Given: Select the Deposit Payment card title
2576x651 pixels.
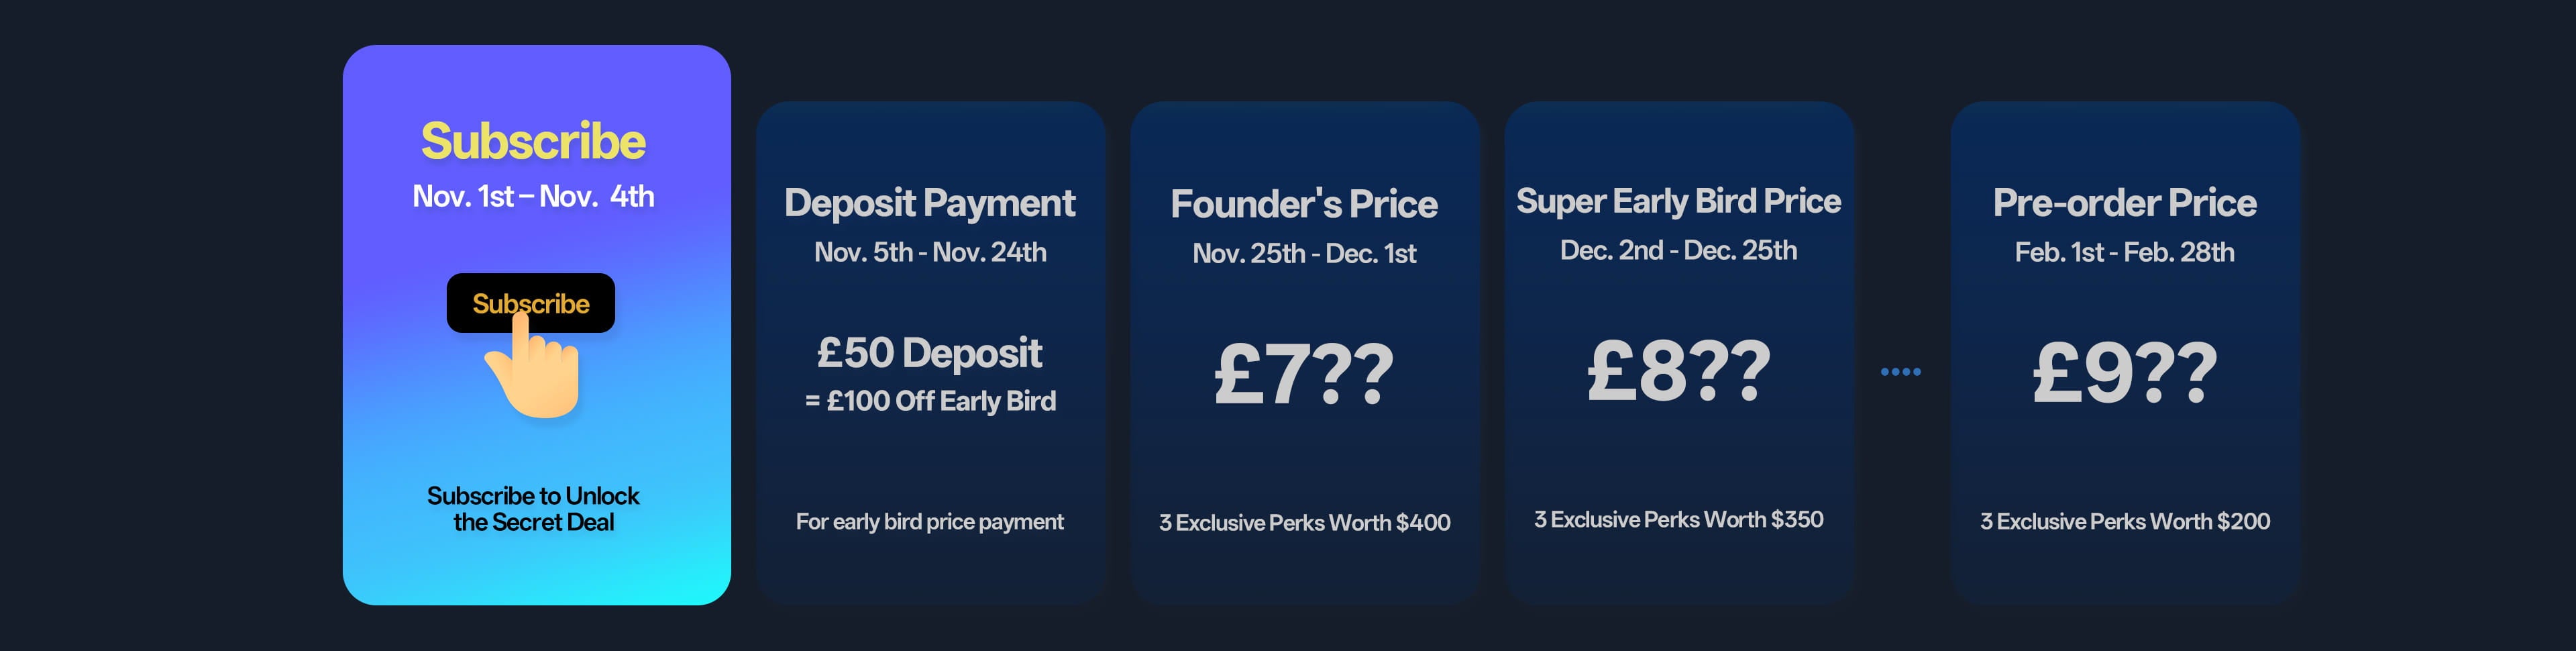Looking at the screenshot, I should point(929,203).
